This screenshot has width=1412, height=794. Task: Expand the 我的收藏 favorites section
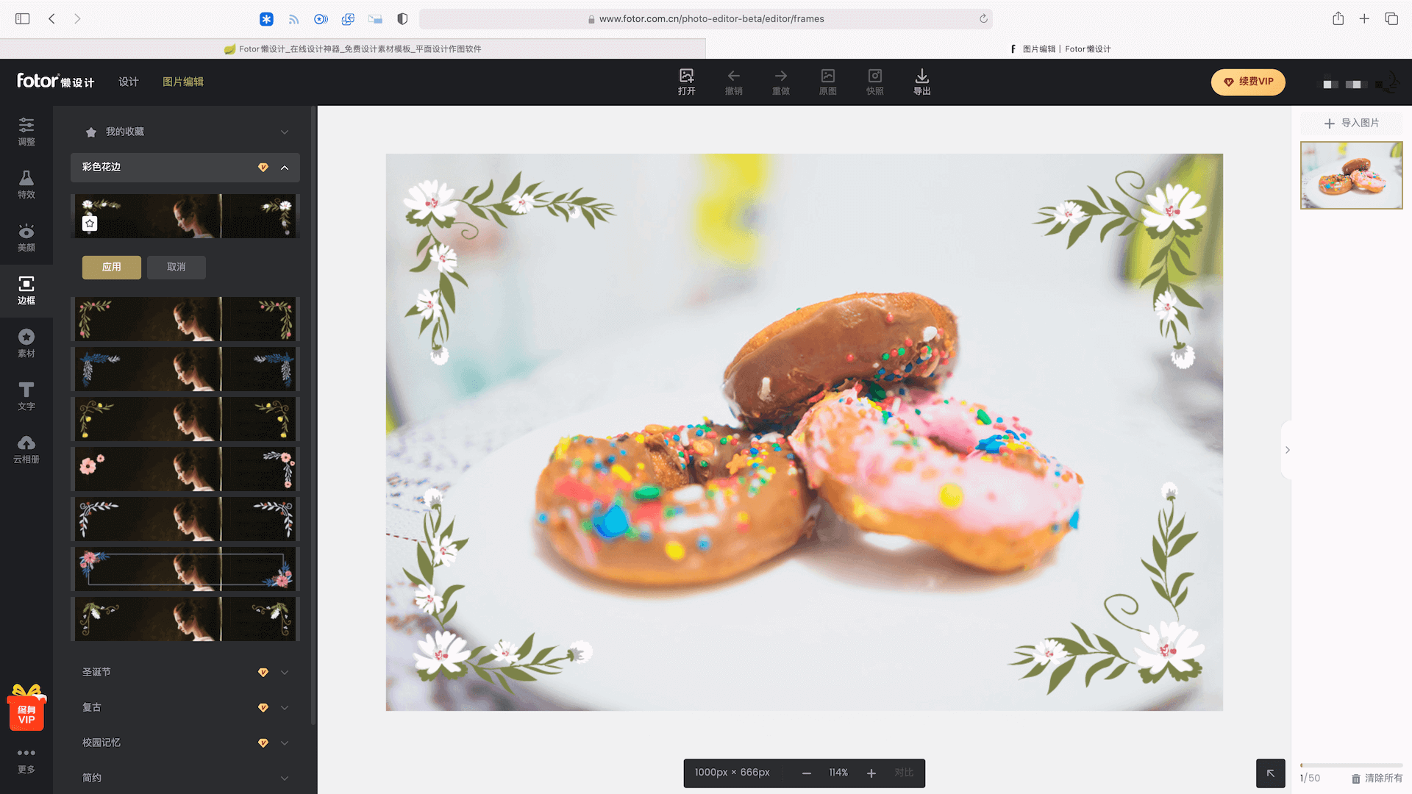pyautogui.click(x=285, y=132)
